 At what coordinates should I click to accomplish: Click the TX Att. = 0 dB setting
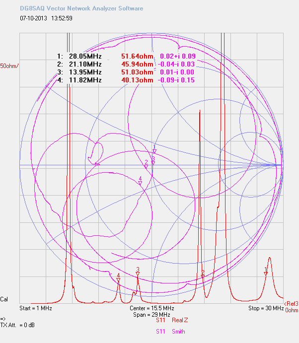[17, 325]
